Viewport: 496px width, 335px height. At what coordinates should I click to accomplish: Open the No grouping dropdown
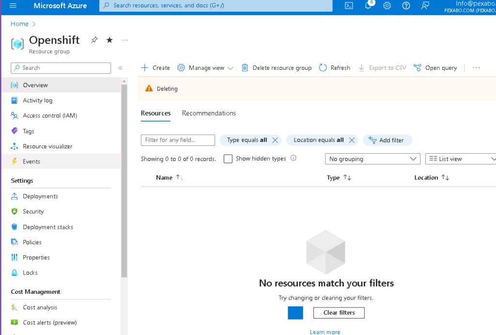pos(372,159)
